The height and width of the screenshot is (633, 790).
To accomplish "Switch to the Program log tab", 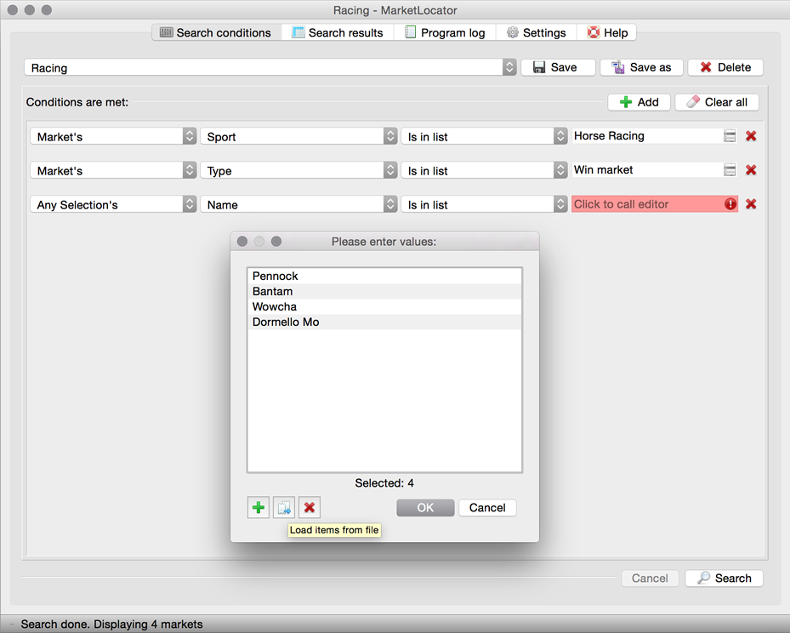I will (445, 33).
